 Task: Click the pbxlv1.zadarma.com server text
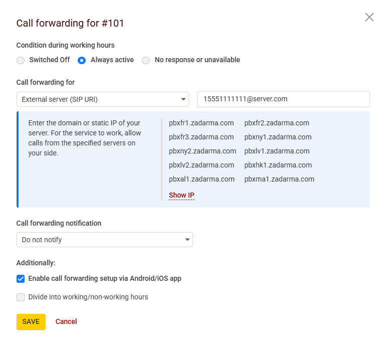(x=277, y=151)
